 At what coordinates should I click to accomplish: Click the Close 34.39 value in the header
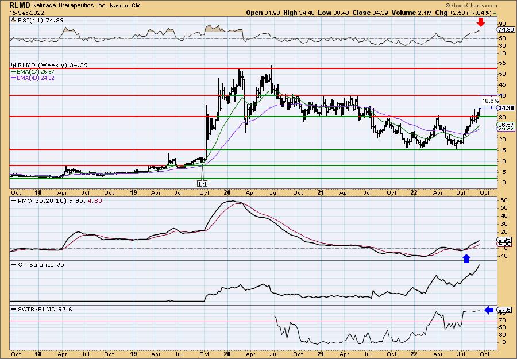369,13
